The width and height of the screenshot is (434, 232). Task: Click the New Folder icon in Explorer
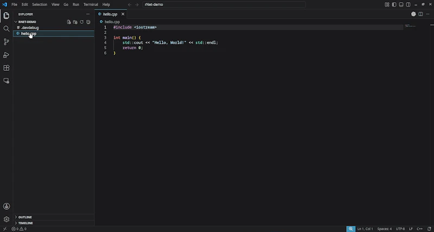point(75,22)
